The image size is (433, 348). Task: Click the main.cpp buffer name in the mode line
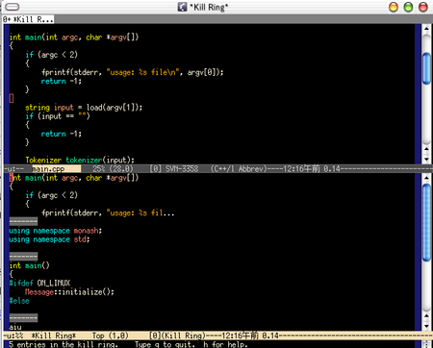48,169
